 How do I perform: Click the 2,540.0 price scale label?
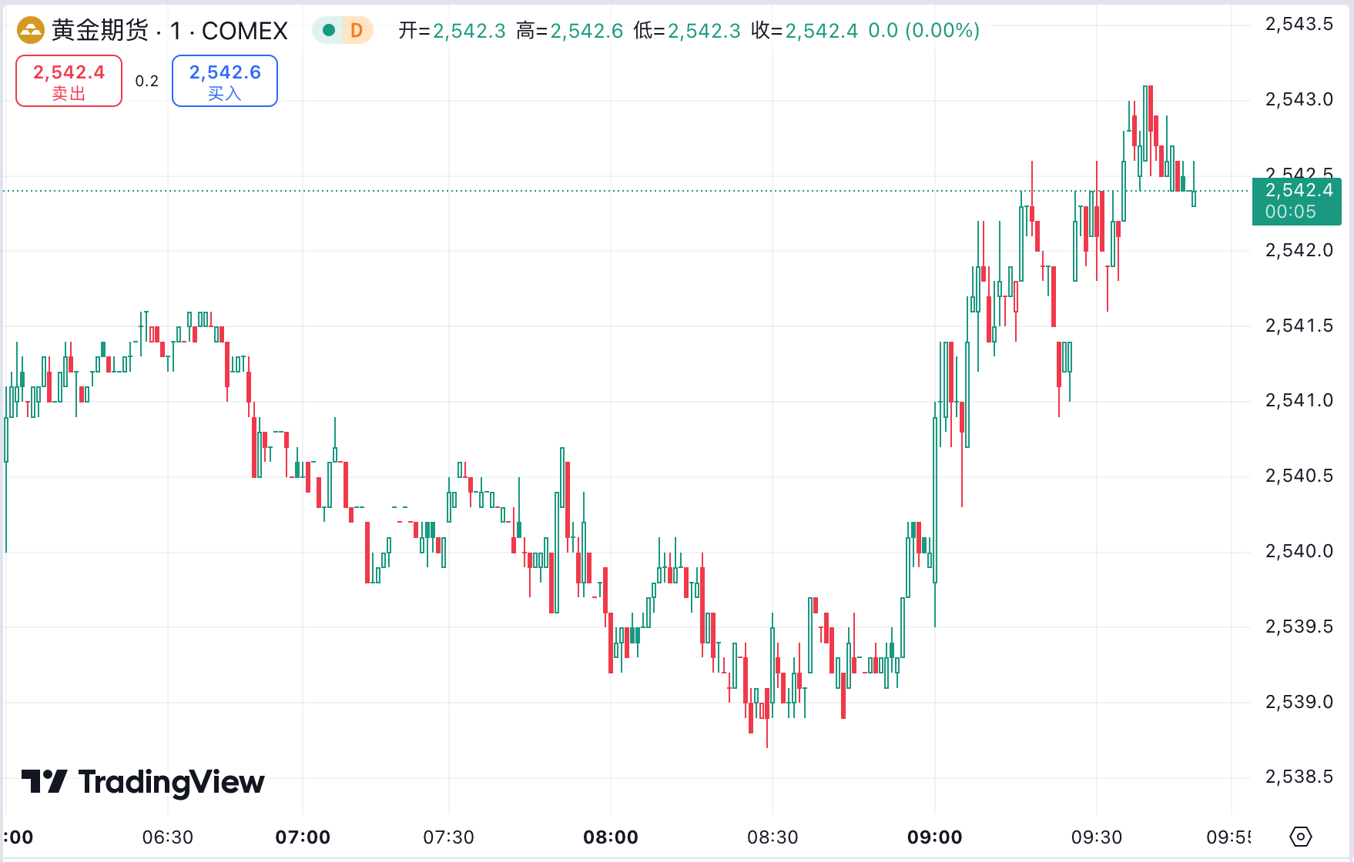[1299, 551]
